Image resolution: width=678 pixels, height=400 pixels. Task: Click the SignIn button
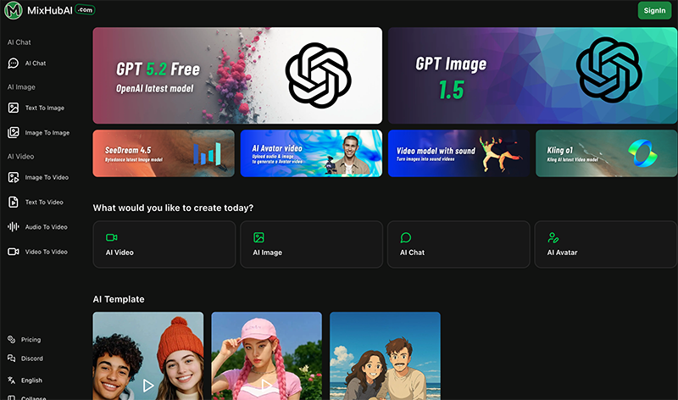654,10
